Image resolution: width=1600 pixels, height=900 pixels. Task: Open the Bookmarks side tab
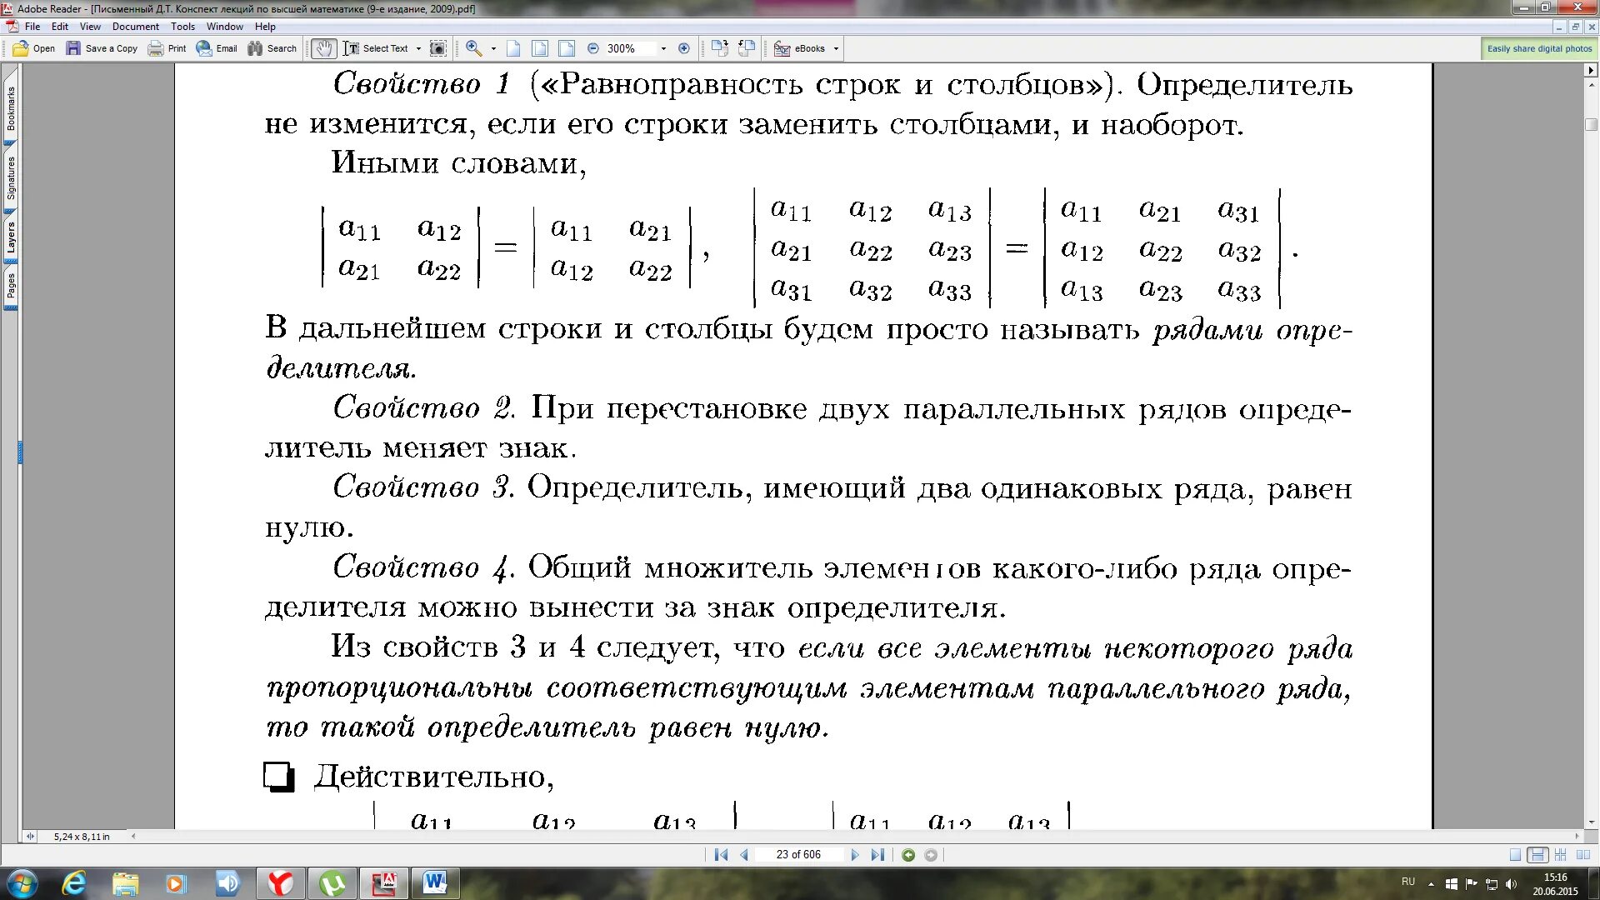(x=11, y=109)
